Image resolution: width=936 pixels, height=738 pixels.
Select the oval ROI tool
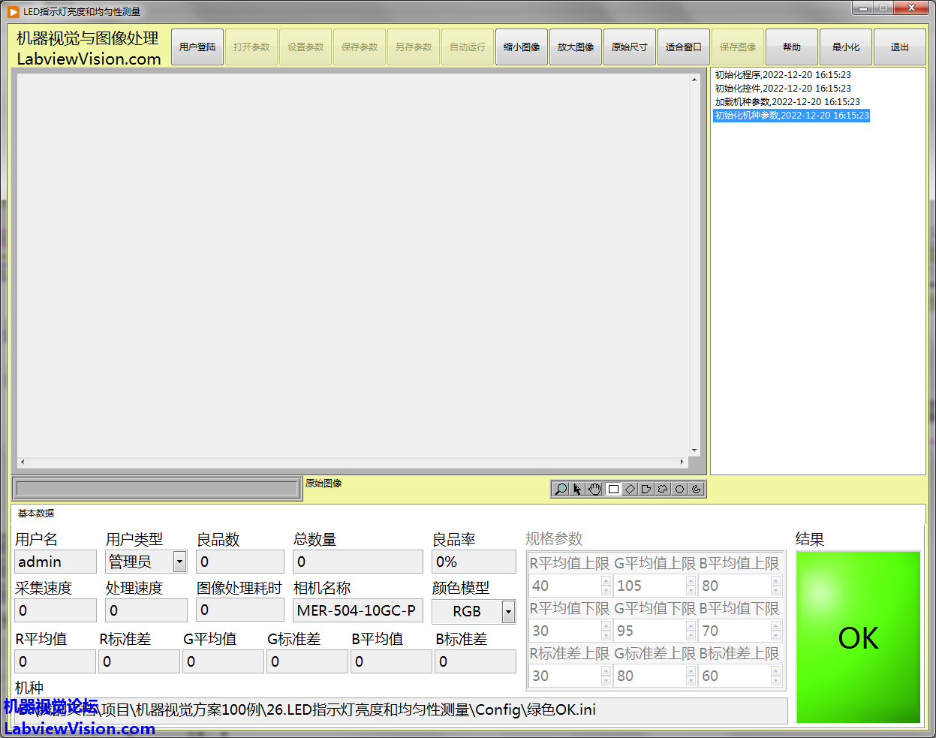pyautogui.click(x=679, y=489)
